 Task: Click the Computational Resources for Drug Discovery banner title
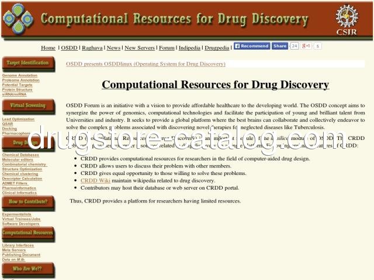(x=175, y=19)
